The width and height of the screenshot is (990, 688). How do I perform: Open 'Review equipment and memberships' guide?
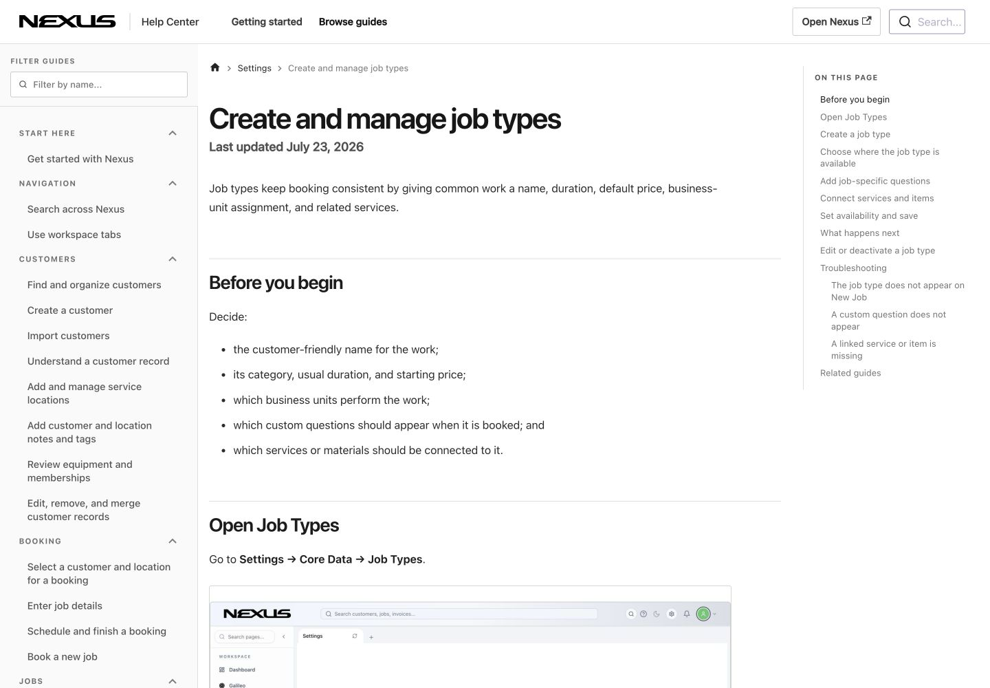coord(80,471)
